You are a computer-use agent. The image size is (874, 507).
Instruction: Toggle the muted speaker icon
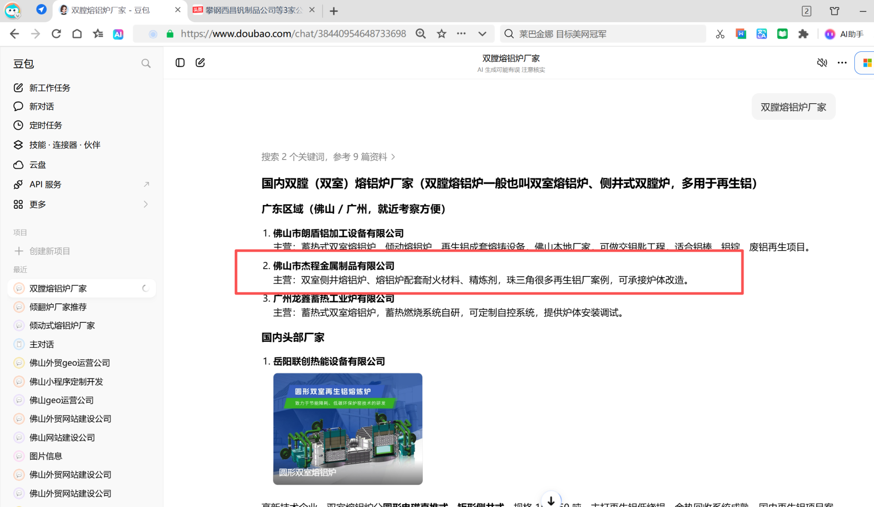(x=822, y=63)
